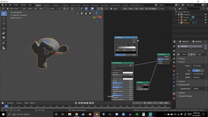Expand the Viewport Display panel
Screen dimensions: 208x117
[x=185, y=96]
